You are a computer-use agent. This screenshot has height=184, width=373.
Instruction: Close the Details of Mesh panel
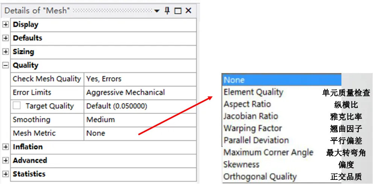pos(188,10)
